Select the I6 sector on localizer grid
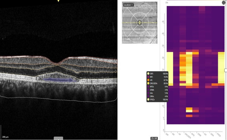The width and height of the screenshot is (227, 140). tap(139, 38)
